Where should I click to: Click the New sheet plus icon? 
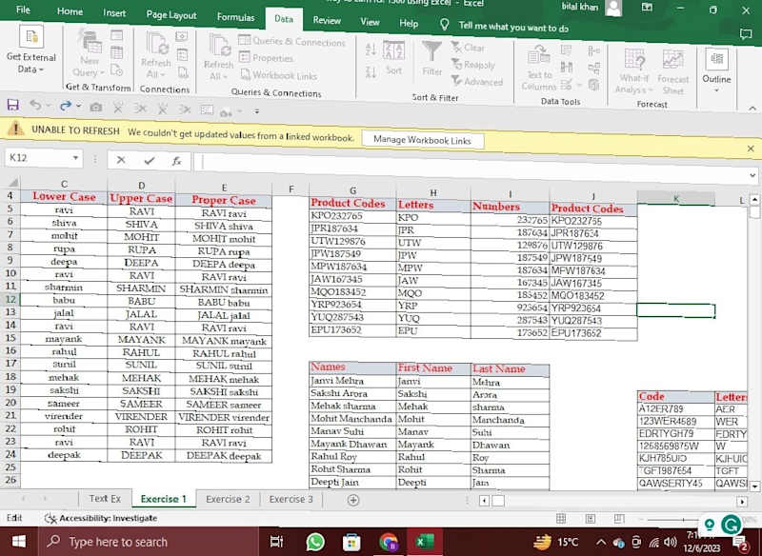tap(353, 500)
